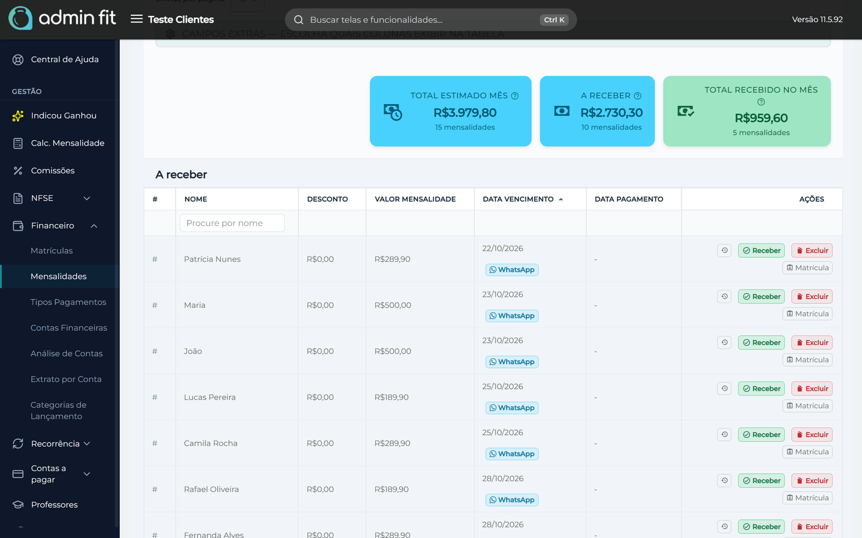Screen dimensions: 862x538
Task: Click the help icon beside Total Estimado Mês
Action: tap(515, 96)
